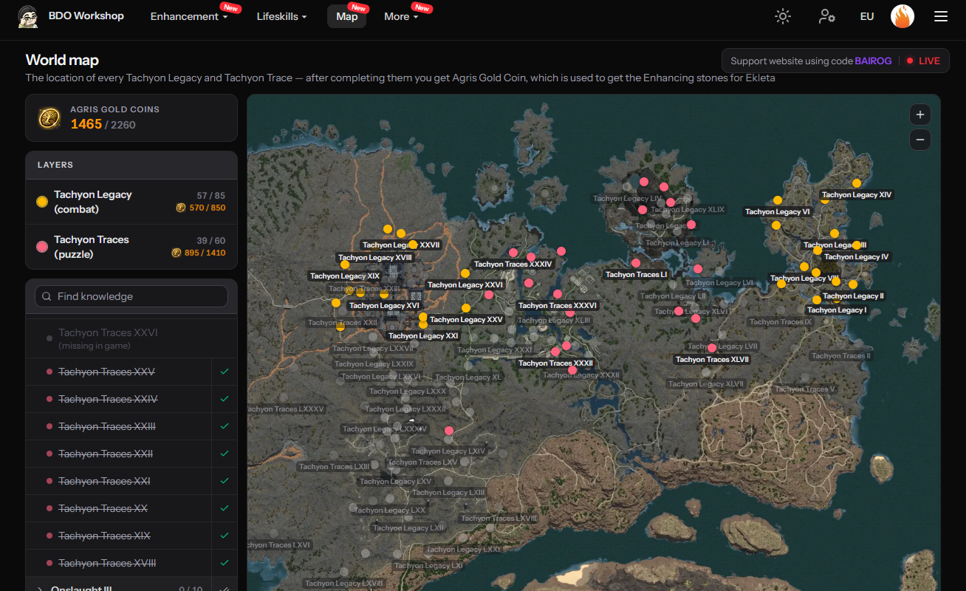Viewport: 966px width, 591px height.
Task: Select the Tachyon Traces XXXIV pink marker dot
Action: point(513,253)
